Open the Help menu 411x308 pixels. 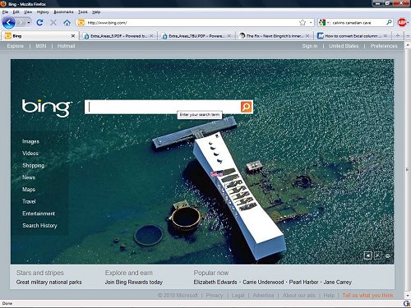[x=96, y=11]
